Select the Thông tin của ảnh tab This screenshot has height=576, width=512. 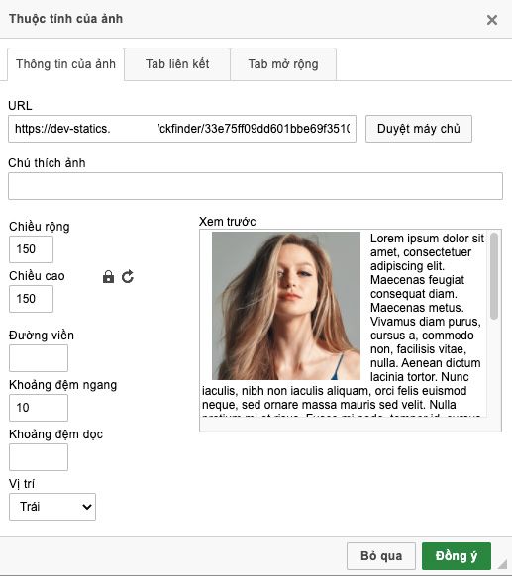click(x=65, y=64)
